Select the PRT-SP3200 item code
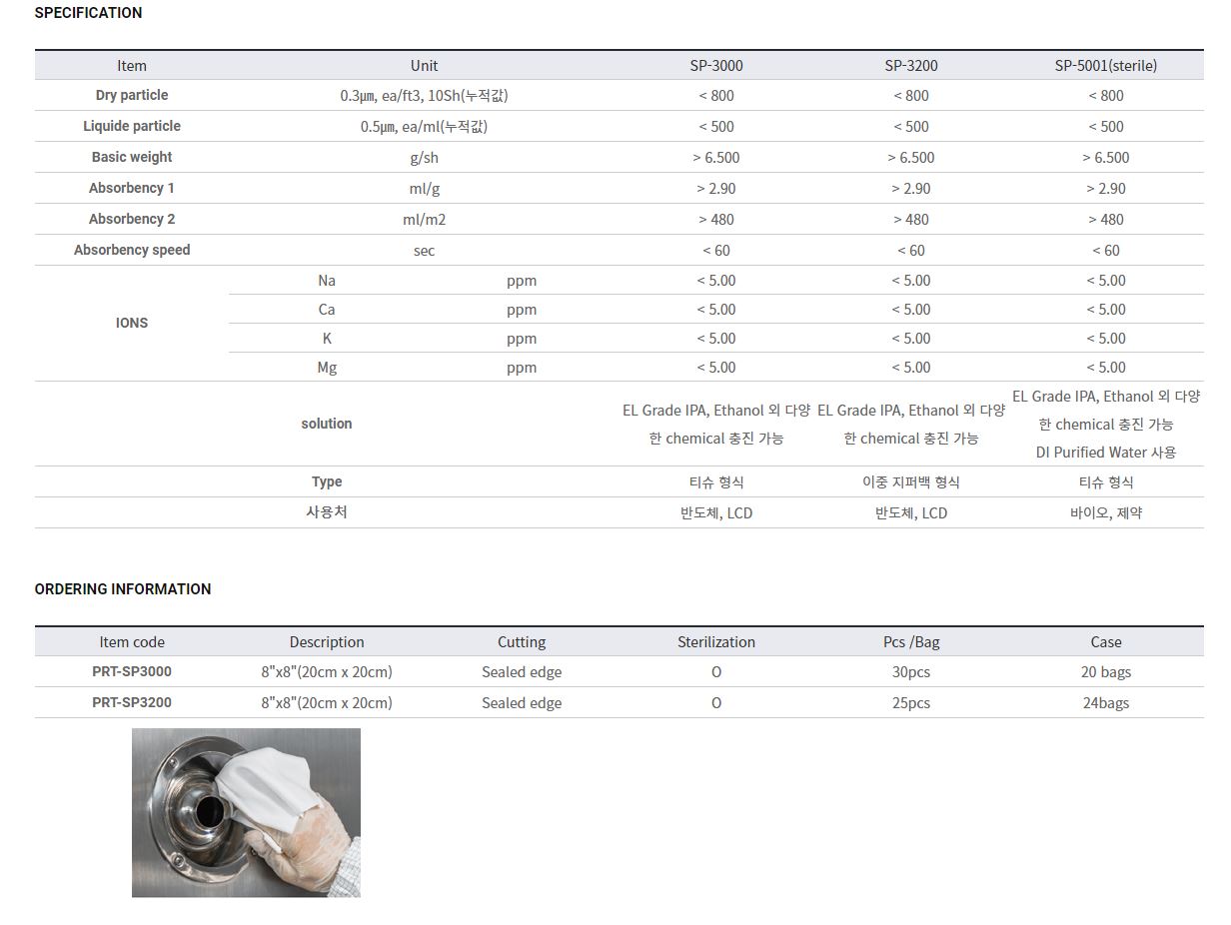1231x925 pixels. [x=132, y=703]
